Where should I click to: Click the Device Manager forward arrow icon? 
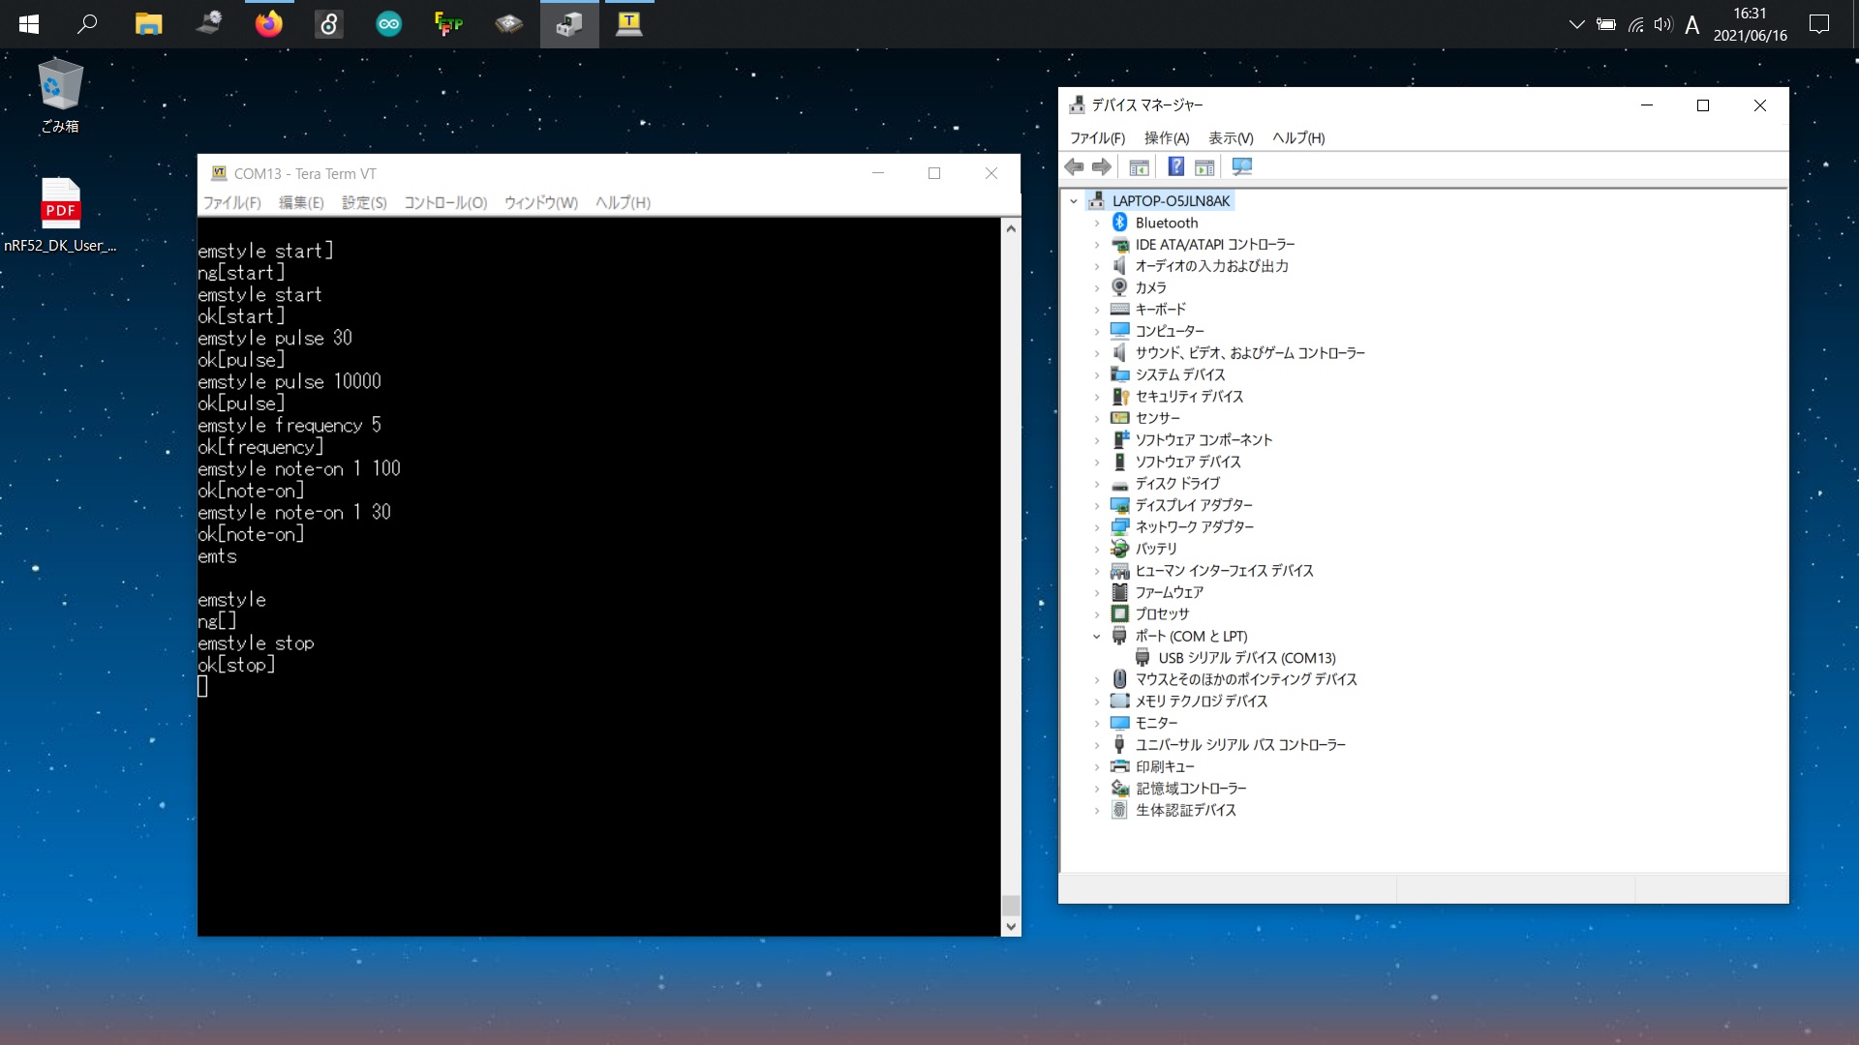(1102, 167)
